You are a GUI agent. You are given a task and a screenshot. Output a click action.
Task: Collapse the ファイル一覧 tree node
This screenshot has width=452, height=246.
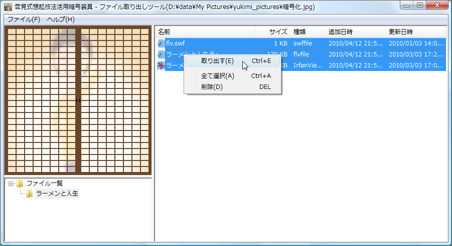pyautogui.click(x=11, y=183)
